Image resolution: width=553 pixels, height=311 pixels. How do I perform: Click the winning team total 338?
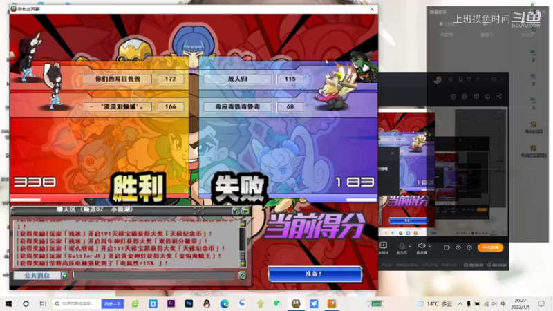35,182
